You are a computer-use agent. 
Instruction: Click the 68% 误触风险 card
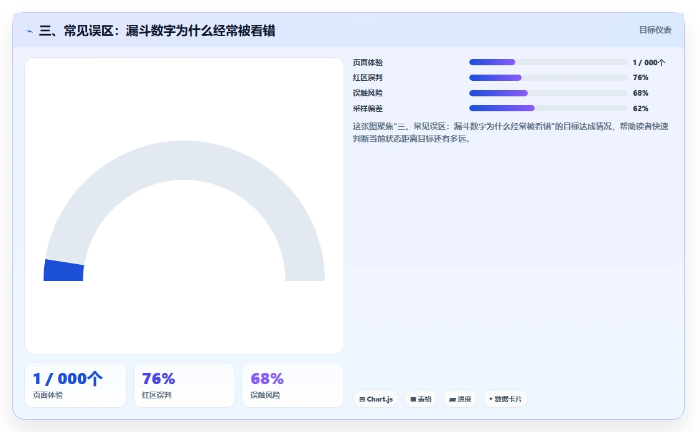pos(292,385)
